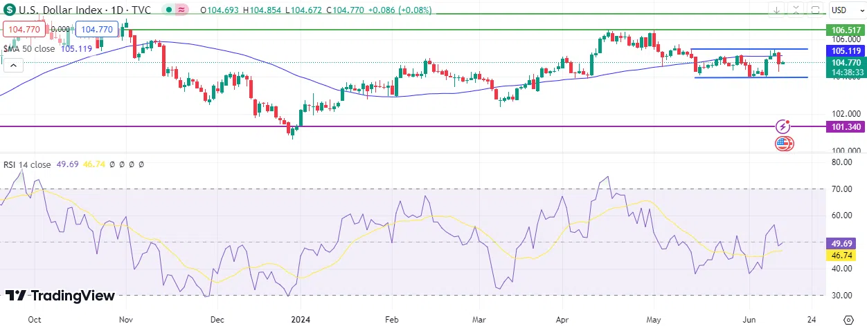This screenshot has height=326, width=867.
Task: Click the purple 101.340 price level label
Action: [846, 126]
